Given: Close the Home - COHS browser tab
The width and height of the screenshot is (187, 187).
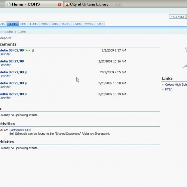Looking at the screenshot, I should click(x=59, y=4).
